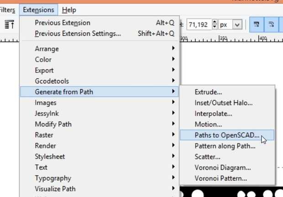Open the Extrude extension dialog
The width and height of the screenshot is (283, 197).
pyautogui.click(x=208, y=92)
